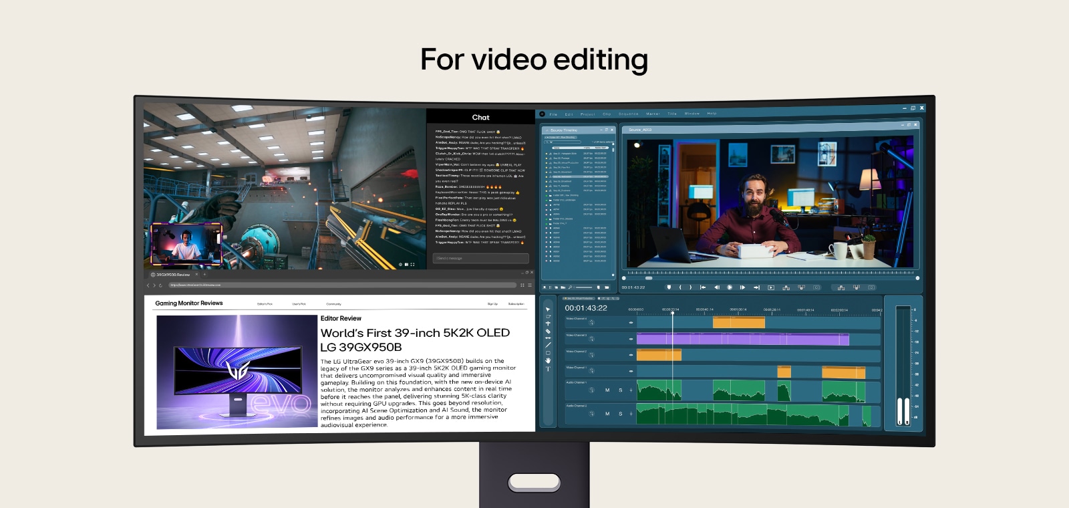Open the Help menu in video editor
Image resolution: width=1069 pixels, height=508 pixels.
(712, 113)
